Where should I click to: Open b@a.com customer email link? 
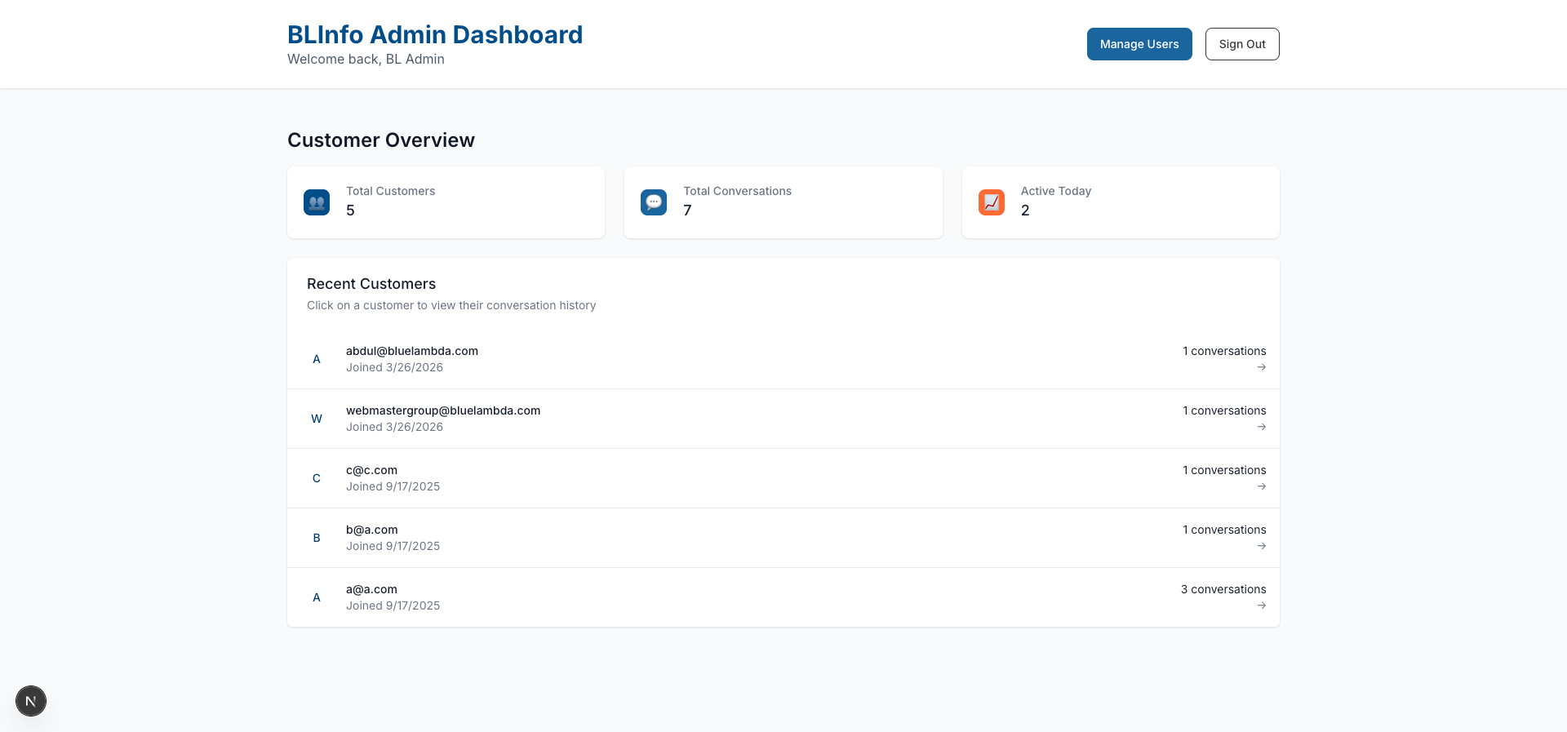(x=372, y=530)
